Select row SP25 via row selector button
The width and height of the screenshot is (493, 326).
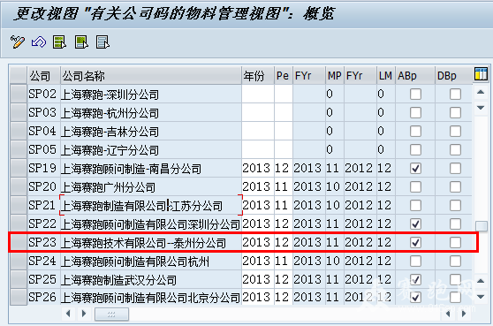[x=19, y=279]
